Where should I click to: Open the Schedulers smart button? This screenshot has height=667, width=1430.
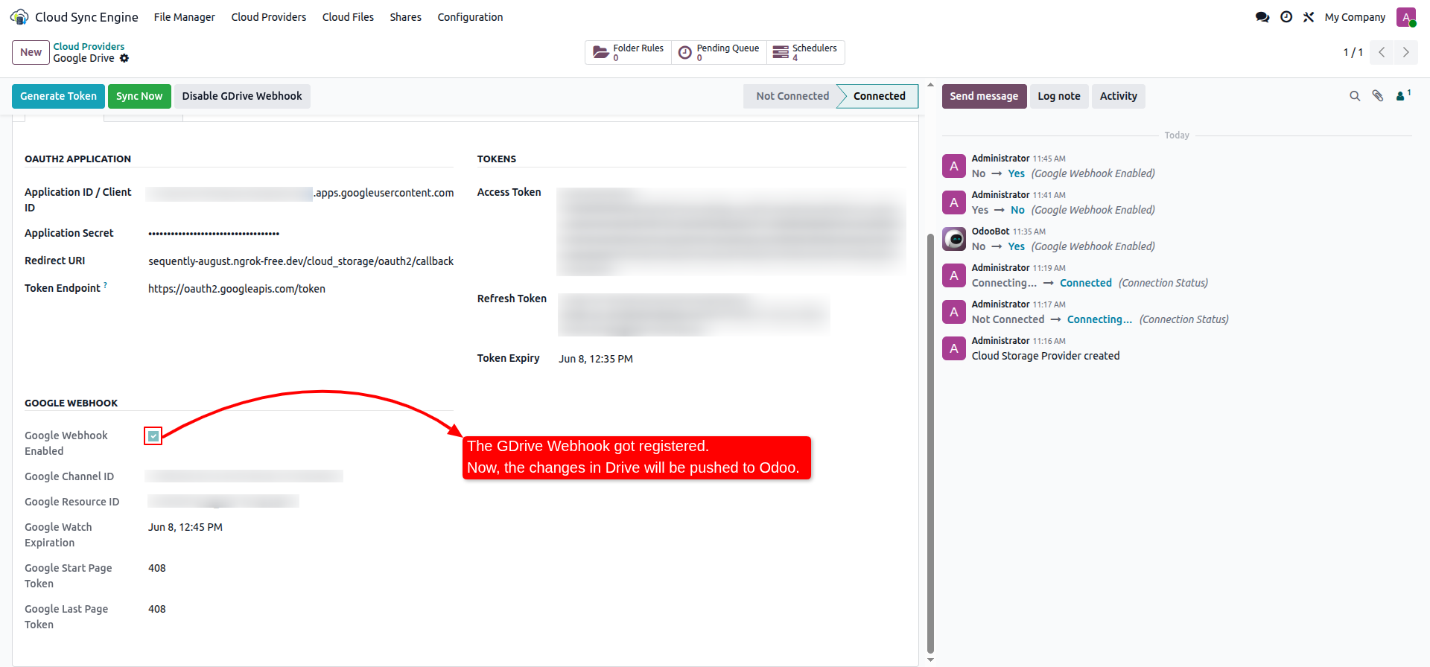click(x=806, y=52)
